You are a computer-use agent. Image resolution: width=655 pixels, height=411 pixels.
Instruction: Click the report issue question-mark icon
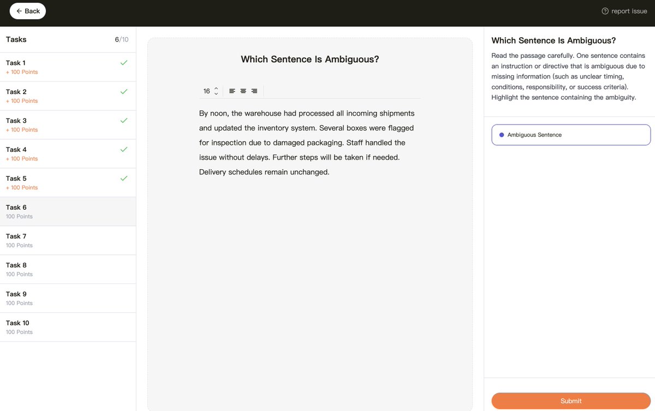605,11
